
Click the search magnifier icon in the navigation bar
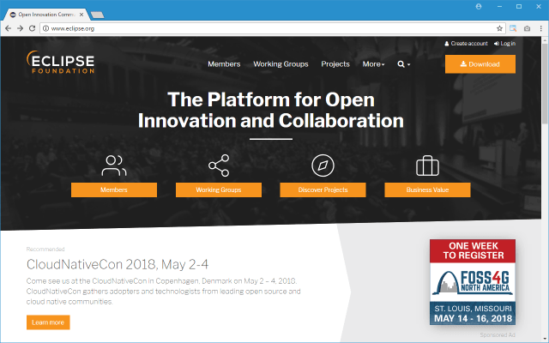click(403, 64)
